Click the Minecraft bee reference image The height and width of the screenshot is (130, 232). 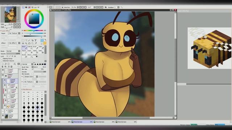point(210,48)
